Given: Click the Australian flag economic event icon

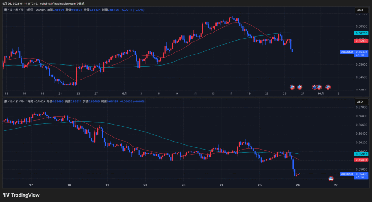Looking at the screenshot, I should pyautogui.click(x=315, y=87).
